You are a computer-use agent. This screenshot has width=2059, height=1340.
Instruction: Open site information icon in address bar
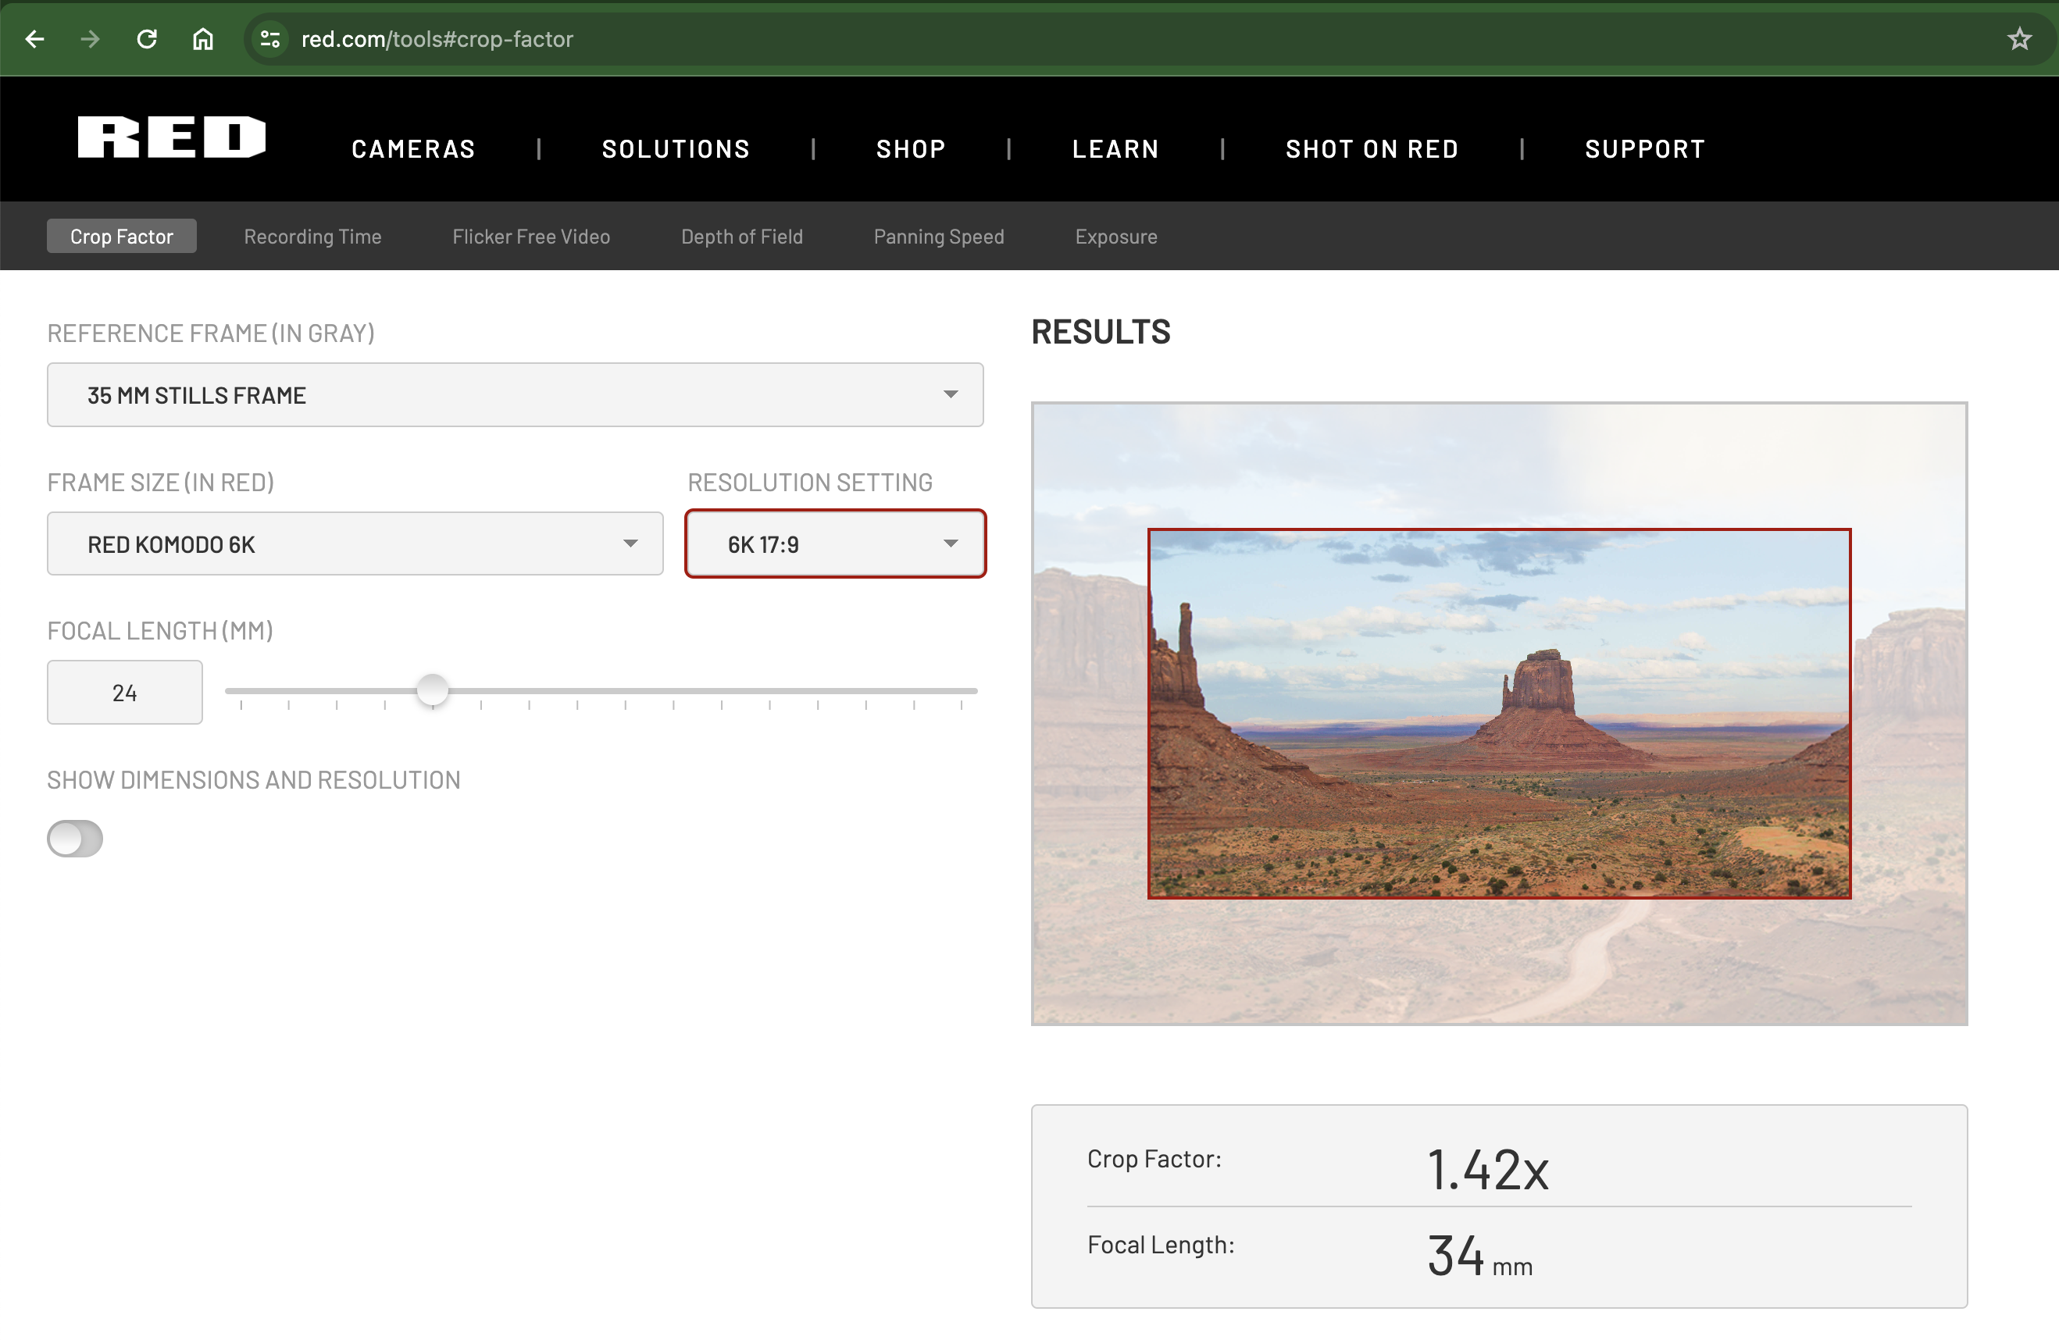pyautogui.click(x=270, y=39)
